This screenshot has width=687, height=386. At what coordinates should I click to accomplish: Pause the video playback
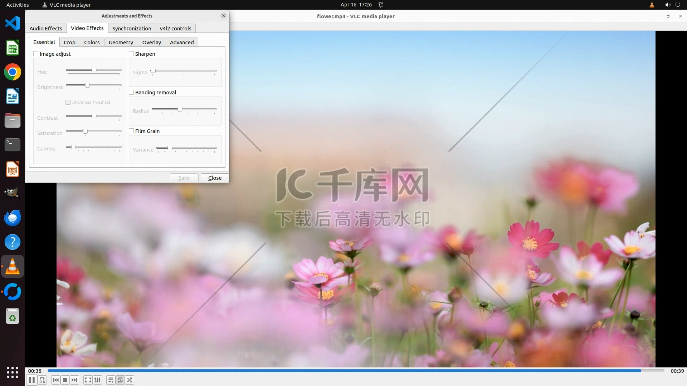(31, 380)
